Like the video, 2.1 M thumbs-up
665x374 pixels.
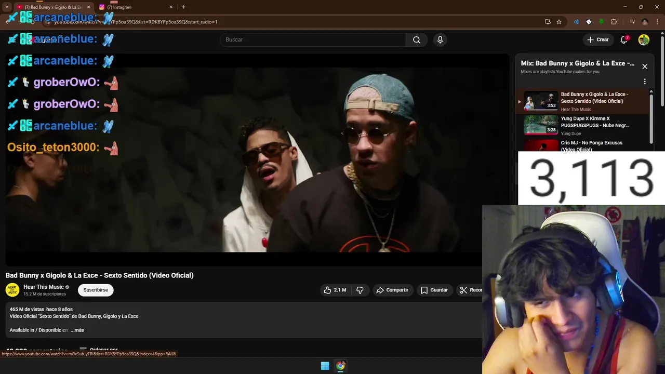pyautogui.click(x=335, y=290)
